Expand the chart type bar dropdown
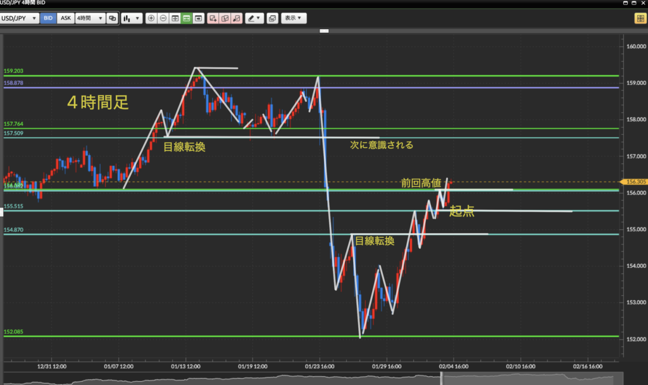648x385 pixels. 132,18
